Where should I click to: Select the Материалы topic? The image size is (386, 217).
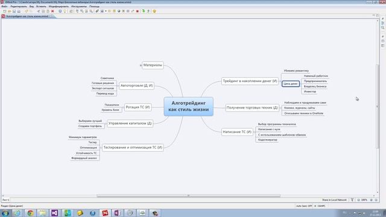(x=153, y=65)
